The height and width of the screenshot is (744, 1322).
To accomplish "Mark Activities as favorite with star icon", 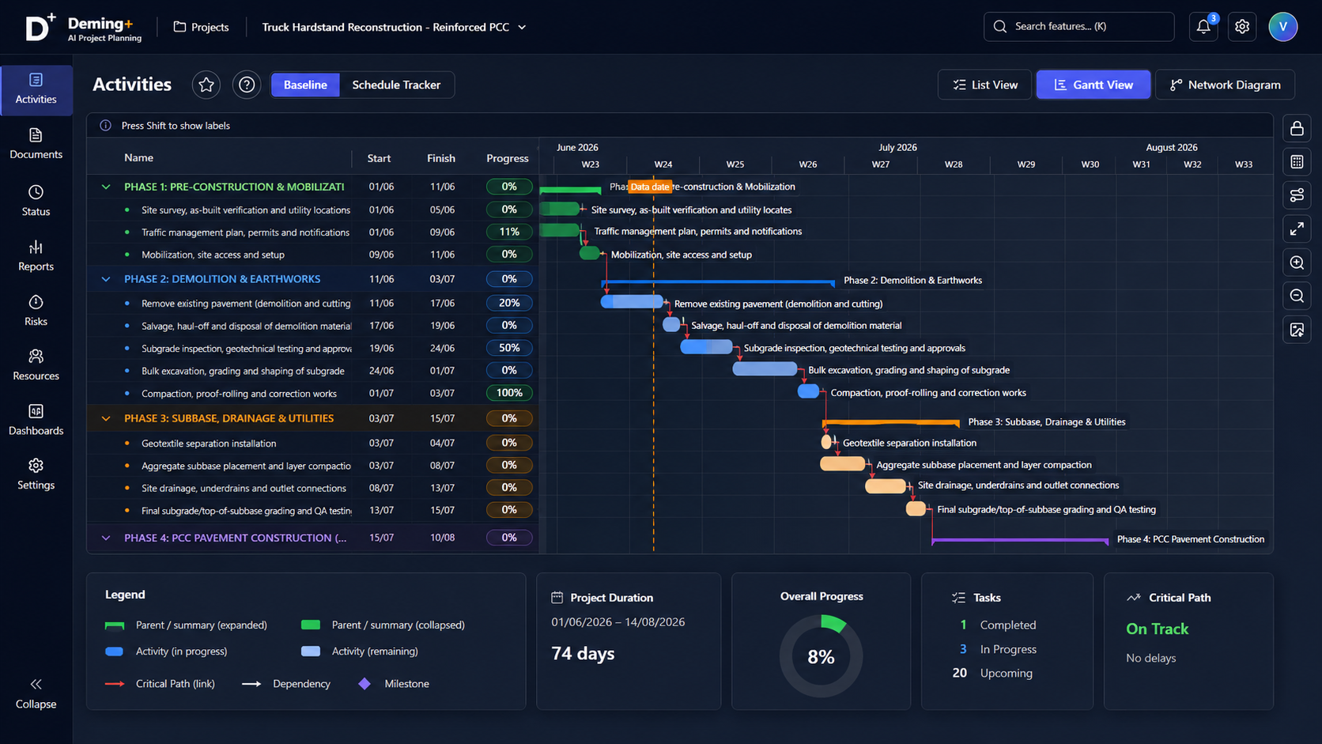I will tap(206, 85).
